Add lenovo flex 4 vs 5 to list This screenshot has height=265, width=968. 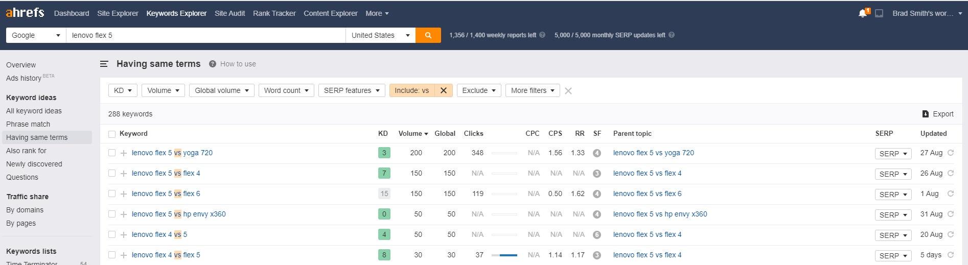(x=124, y=235)
